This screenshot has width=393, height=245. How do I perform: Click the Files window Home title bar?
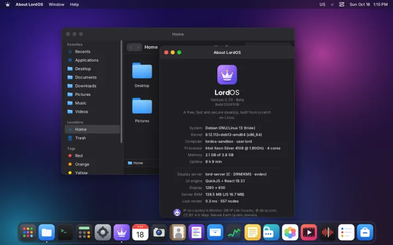pos(178,34)
